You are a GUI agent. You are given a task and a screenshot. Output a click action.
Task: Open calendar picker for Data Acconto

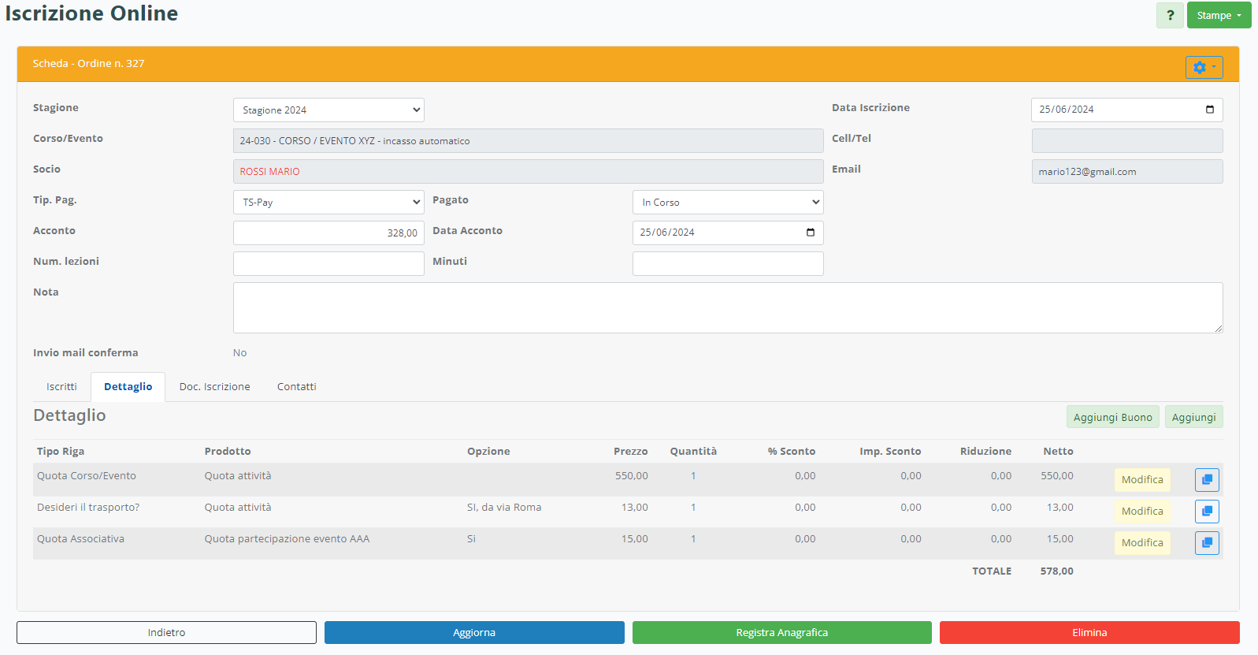click(x=810, y=233)
